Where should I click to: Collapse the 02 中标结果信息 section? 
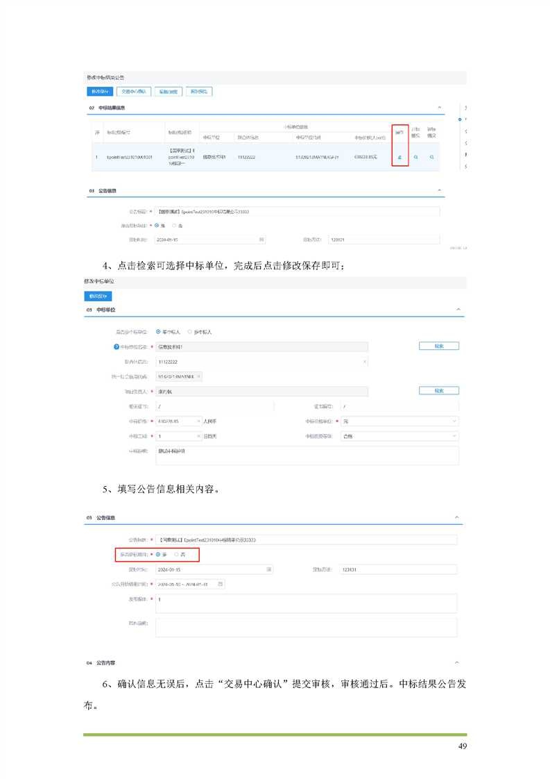pyautogui.click(x=440, y=108)
